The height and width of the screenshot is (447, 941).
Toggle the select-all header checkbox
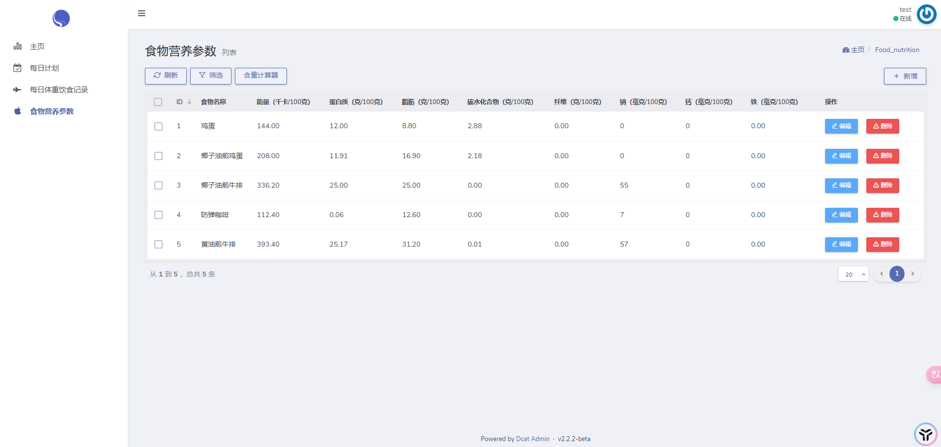[158, 102]
